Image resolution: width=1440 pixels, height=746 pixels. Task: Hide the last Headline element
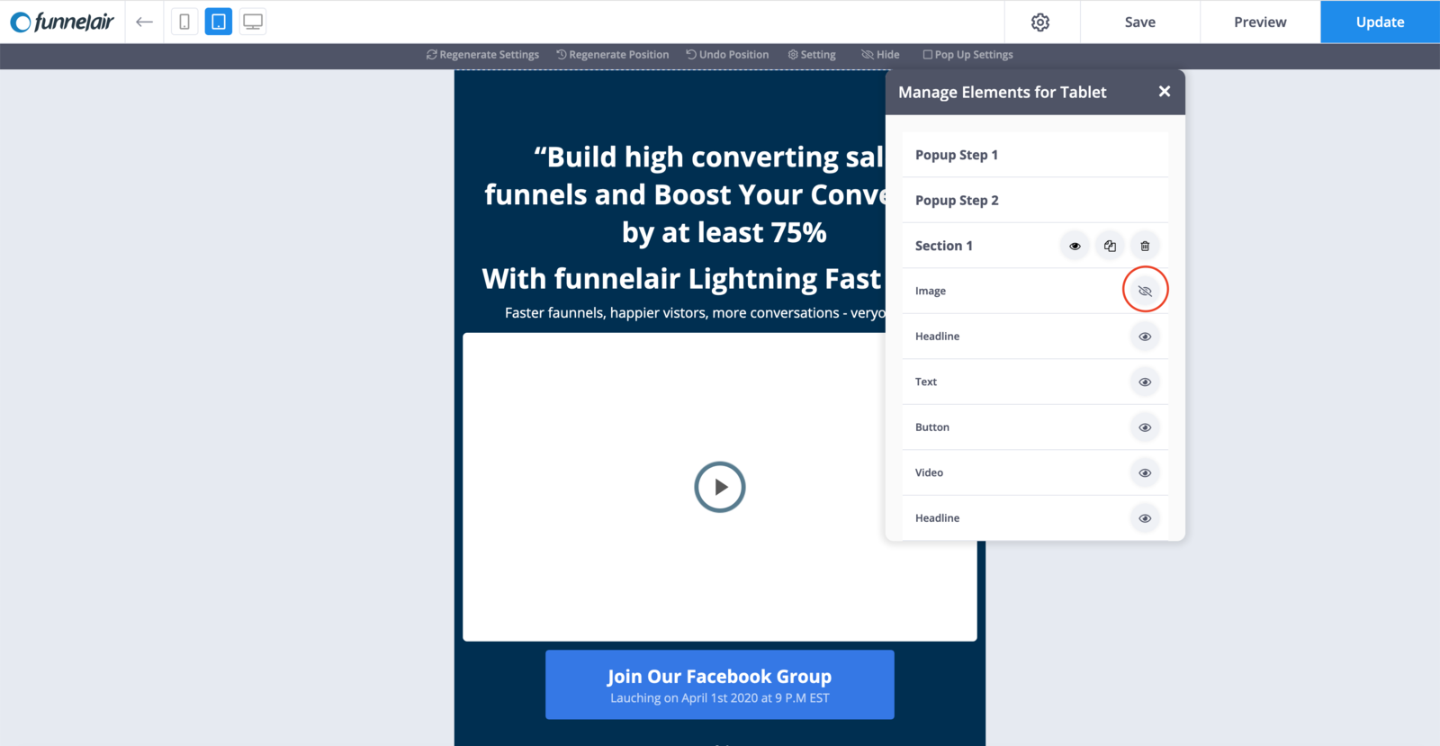(x=1145, y=518)
